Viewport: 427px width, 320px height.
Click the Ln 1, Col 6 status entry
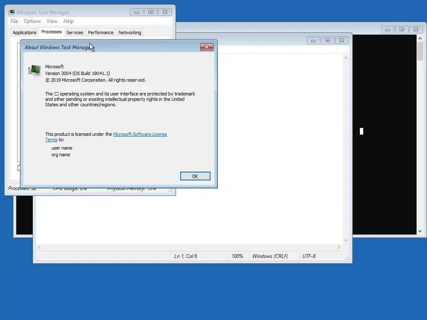pos(186,256)
